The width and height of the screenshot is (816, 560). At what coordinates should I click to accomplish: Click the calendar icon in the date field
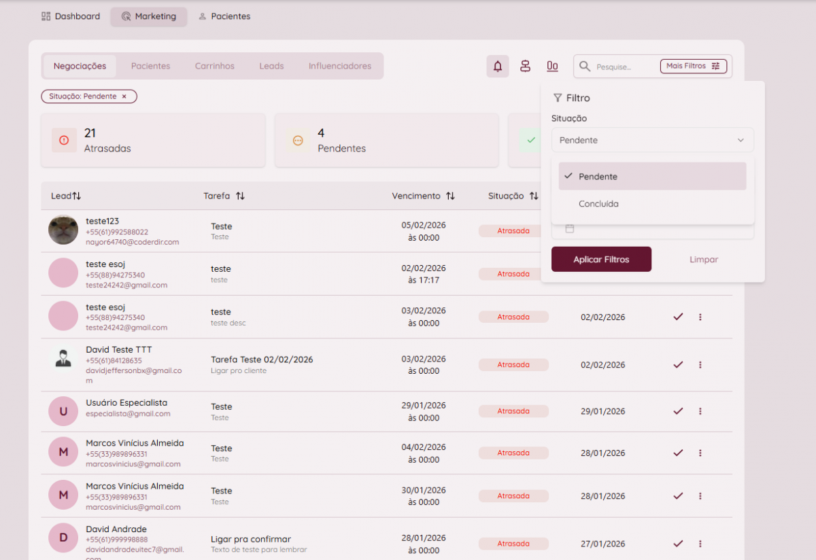coord(570,229)
